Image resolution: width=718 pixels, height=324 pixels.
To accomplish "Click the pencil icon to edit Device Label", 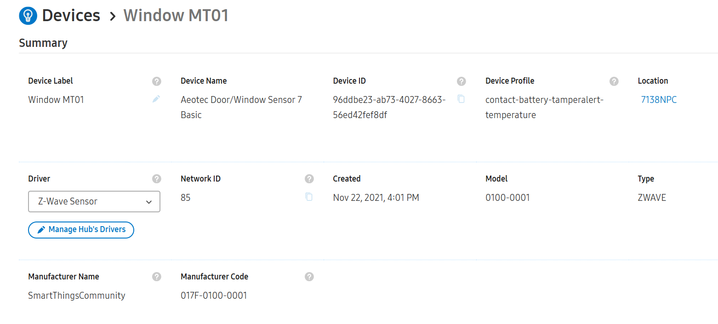I will (x=156, y=99).
